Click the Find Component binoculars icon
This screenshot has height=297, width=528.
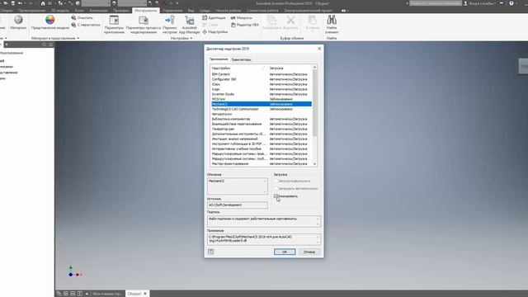(x=332, y=20)
